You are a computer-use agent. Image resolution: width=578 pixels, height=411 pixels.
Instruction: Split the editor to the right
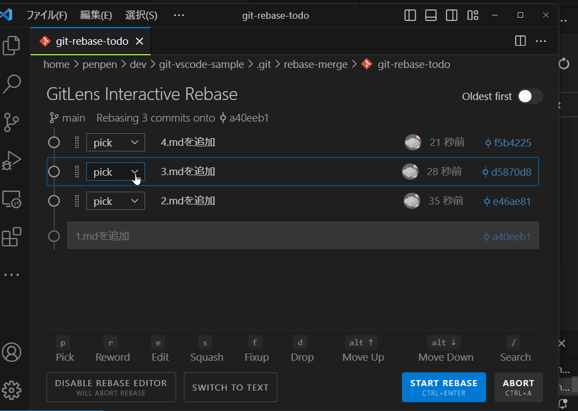(x=520, y=41)
